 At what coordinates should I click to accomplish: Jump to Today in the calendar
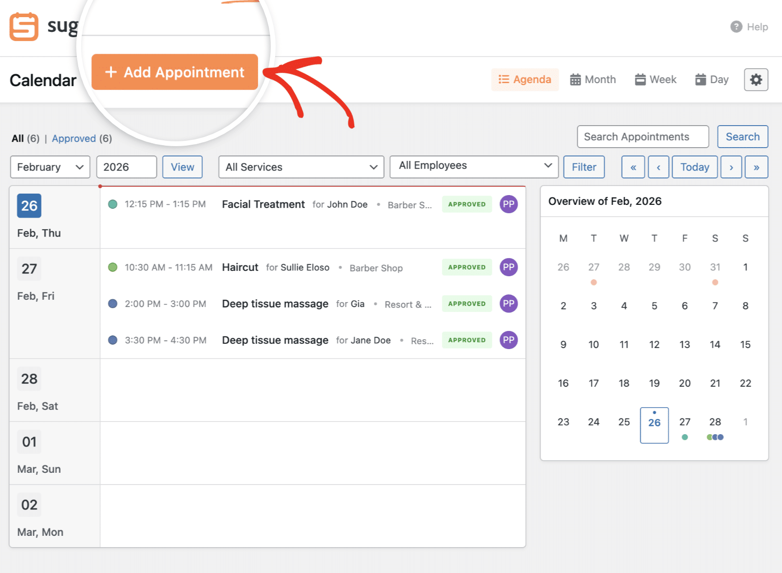click(x=695, y=167)
